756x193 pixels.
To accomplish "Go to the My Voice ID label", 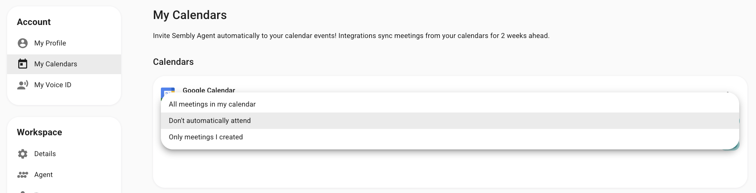I will coord(53,85).
